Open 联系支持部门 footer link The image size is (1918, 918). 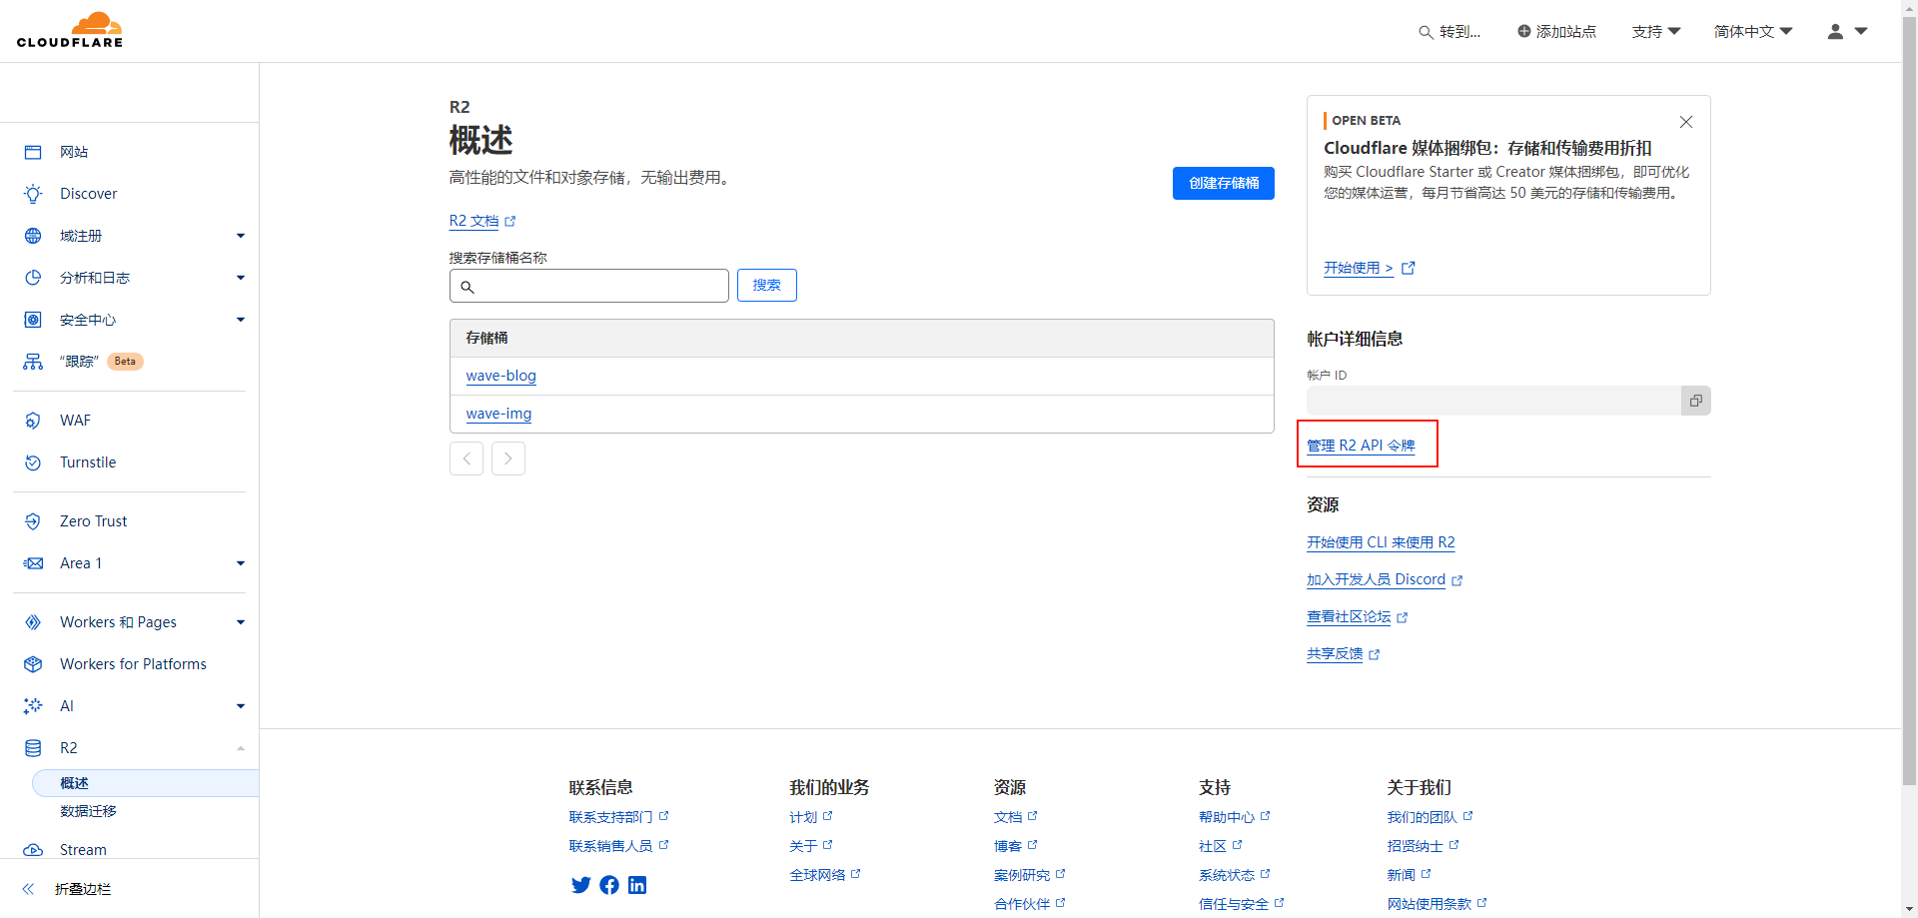[x=618, y=817]
